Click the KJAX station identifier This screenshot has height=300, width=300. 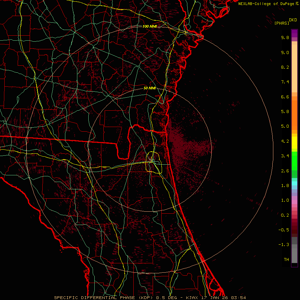[x=192, y=298]
